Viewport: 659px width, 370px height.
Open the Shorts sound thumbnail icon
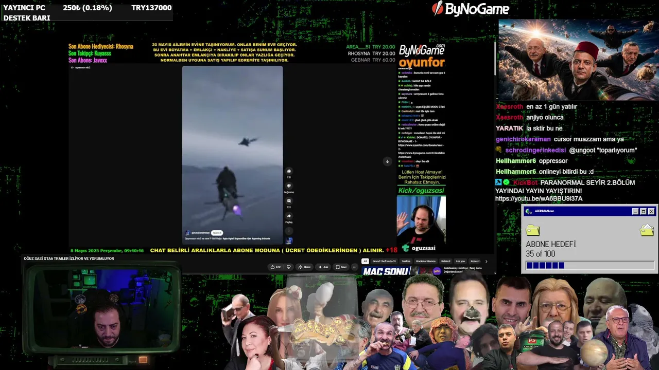[289, 240]
